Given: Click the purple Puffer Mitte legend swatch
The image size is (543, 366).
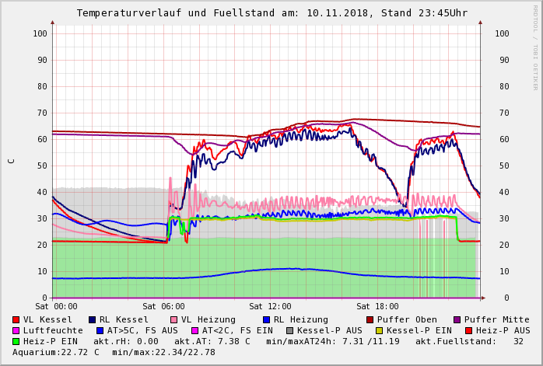Looking at the screenshot, I should pyautogui.click(x=457, y=319).
